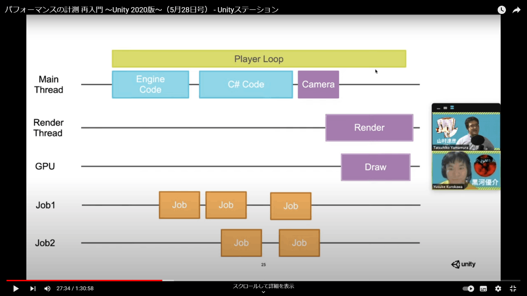The image size is (527, 296).
Task: Click 'スクロールして詳細を表示' text
Action: click(x=263, y=286)
